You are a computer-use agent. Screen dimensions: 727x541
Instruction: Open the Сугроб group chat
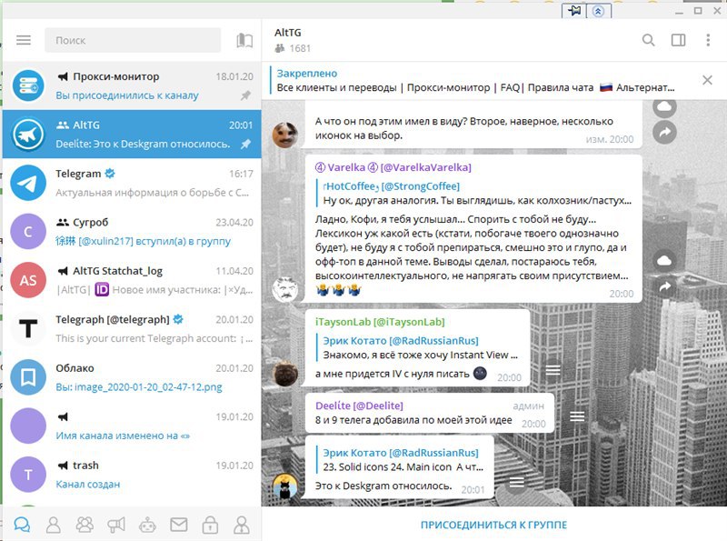click(x=132, y=232)
